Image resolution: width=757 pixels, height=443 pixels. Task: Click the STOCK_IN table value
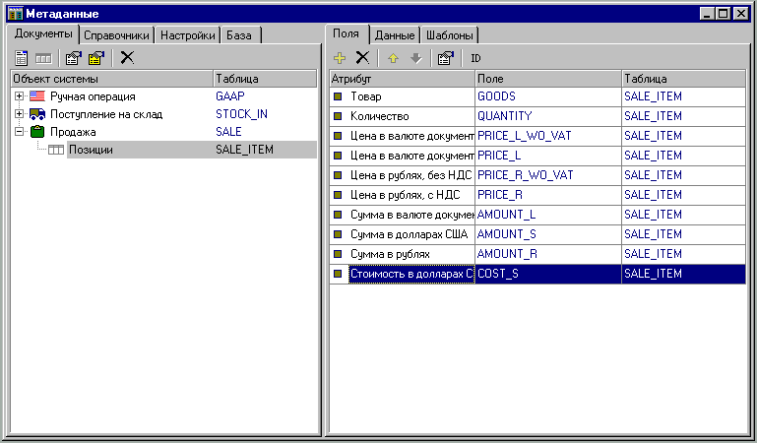point(241,114)
